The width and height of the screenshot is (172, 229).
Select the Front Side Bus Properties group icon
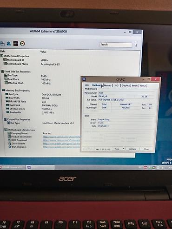pyautogui.click(x=2, y=72)
